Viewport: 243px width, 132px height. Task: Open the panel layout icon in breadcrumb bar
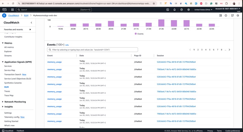(220, 15)
